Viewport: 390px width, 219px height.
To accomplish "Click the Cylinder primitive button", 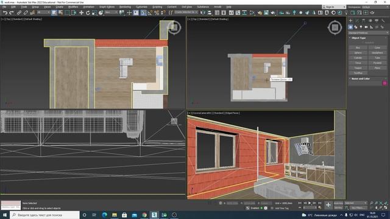I will pyautogui.click(x=358, y=58).
